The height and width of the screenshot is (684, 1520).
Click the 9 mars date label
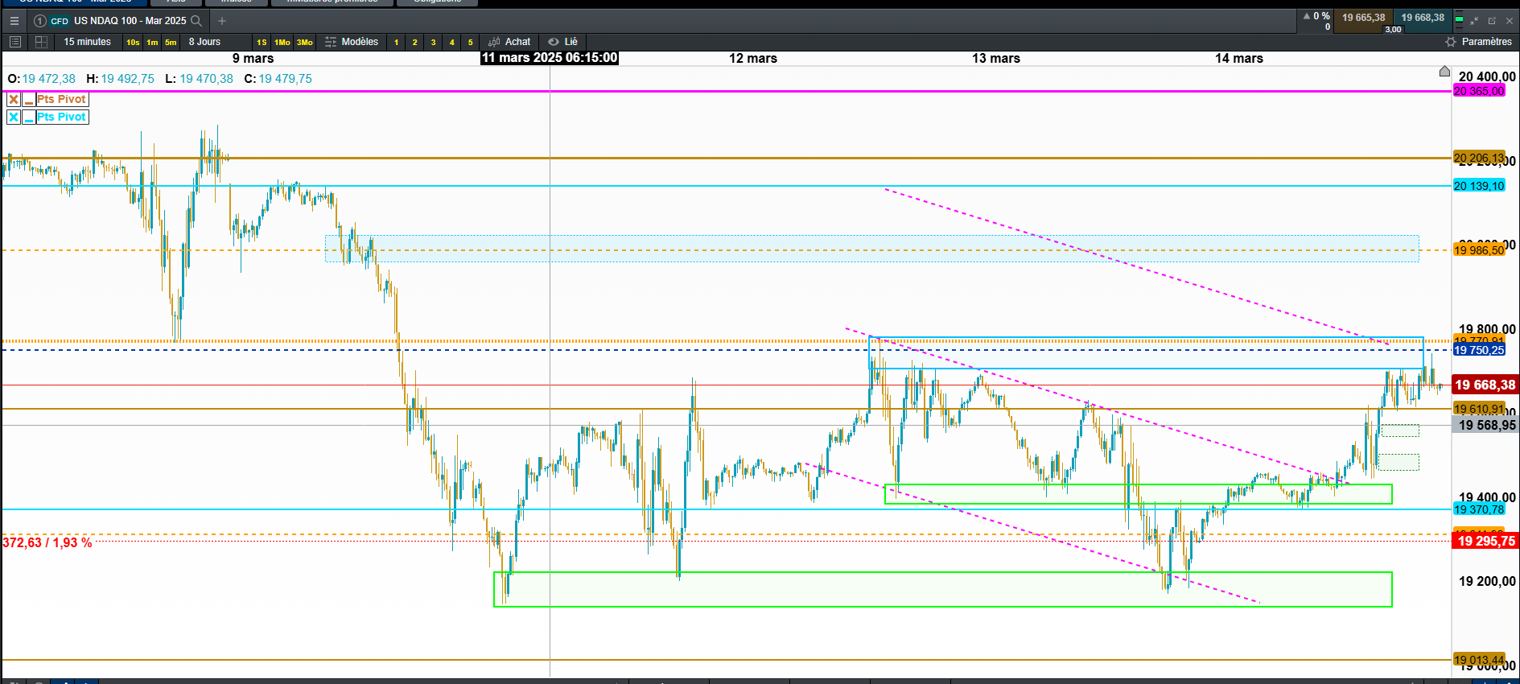(x=253, y=59)
